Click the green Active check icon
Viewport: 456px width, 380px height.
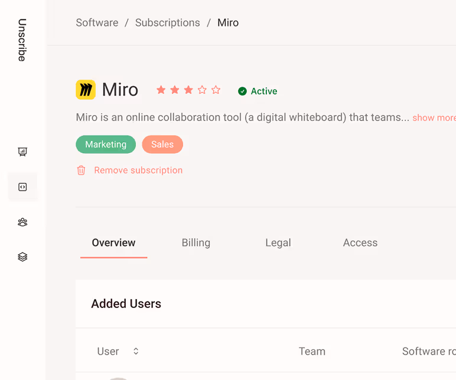pos(242,91)
